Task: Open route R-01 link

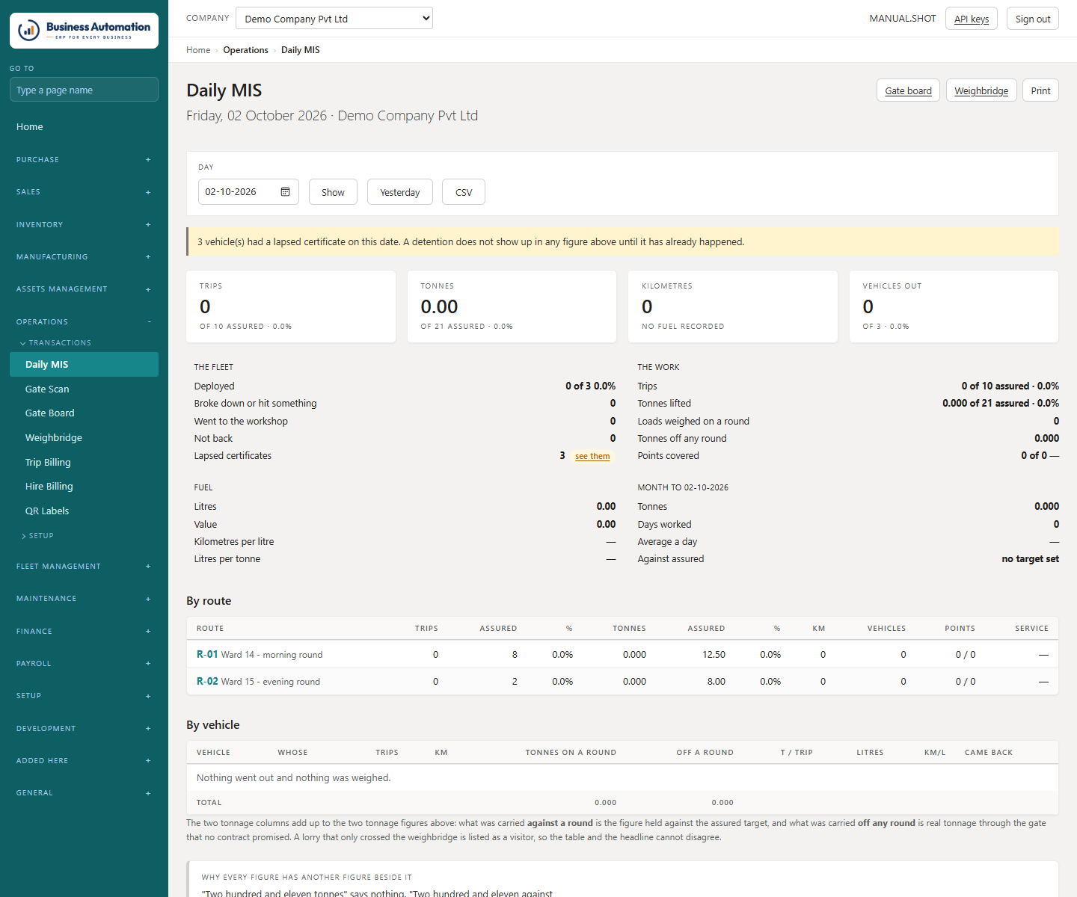Action: click(x=207, y=654)
